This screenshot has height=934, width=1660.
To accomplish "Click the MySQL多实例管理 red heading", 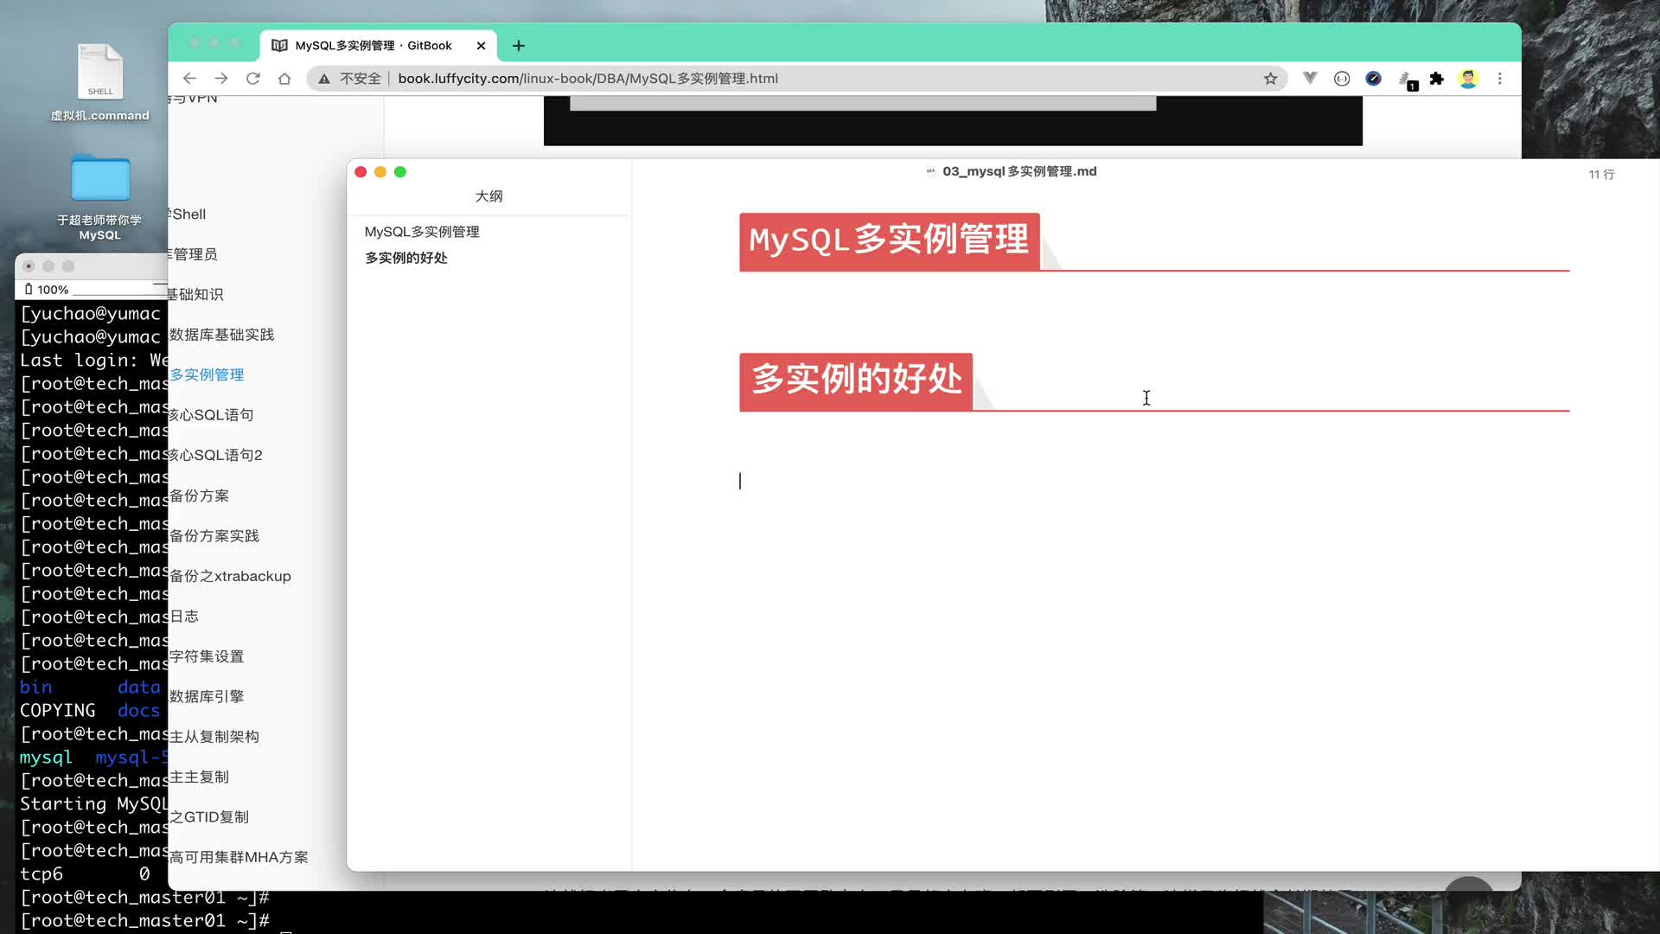I will click(889, 240).
